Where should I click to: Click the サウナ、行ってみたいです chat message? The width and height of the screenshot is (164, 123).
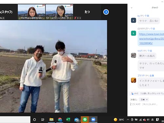[x=151, y=66]
